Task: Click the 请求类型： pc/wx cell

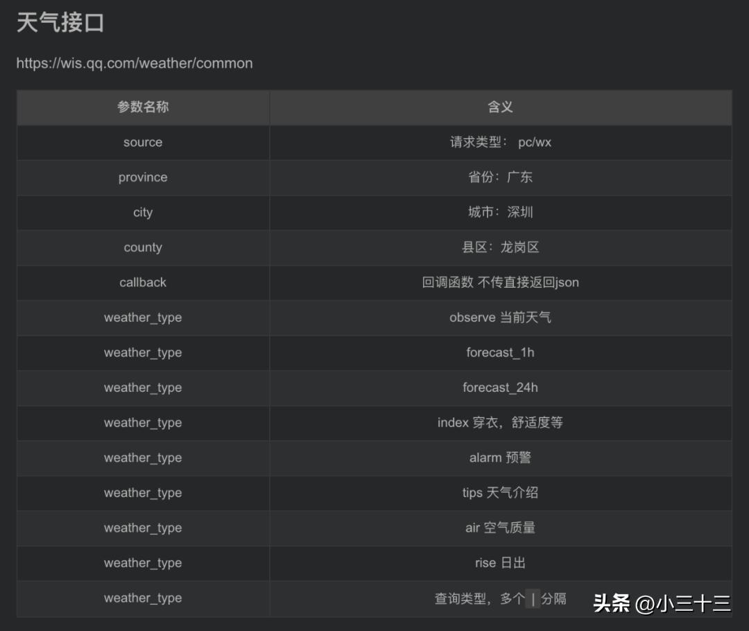Action: [499, 142]
